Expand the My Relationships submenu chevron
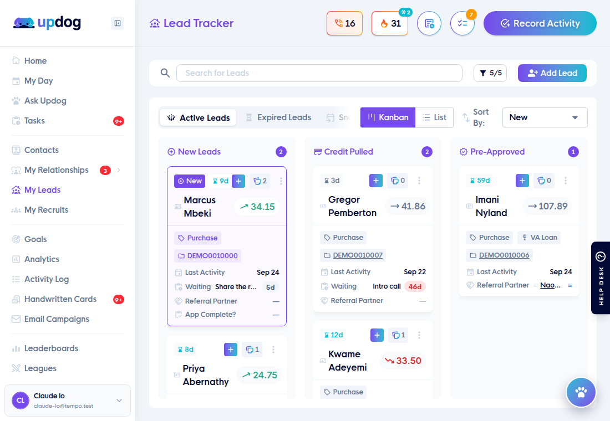 tap(119, 170)
